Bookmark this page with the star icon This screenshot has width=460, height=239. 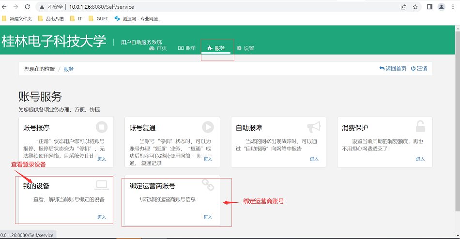coord(415,7)
